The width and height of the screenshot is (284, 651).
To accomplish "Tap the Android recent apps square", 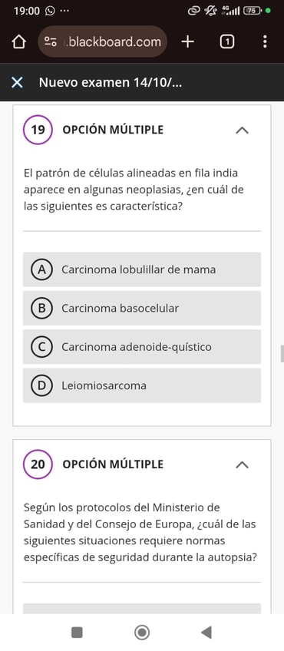I will pos(78,633).
